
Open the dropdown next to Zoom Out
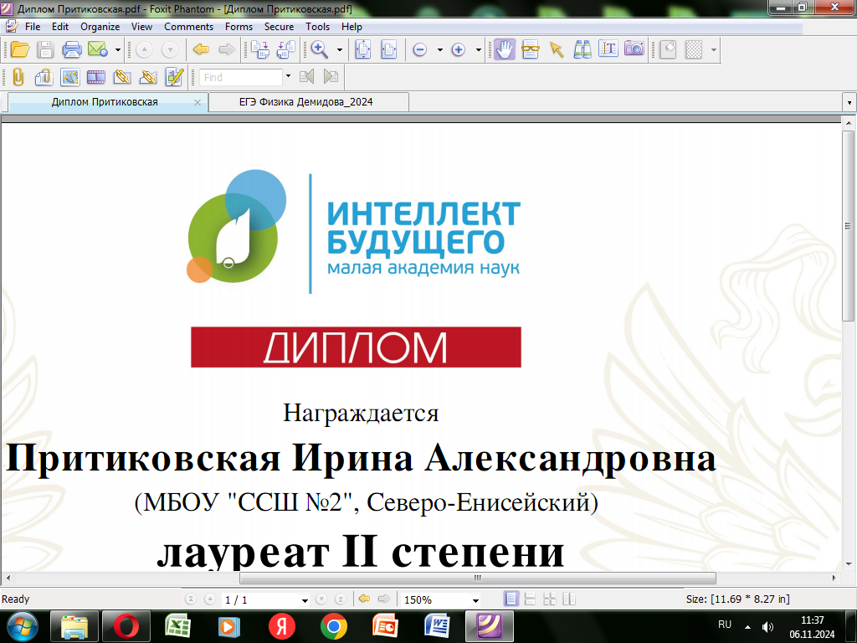coord(439,49)
